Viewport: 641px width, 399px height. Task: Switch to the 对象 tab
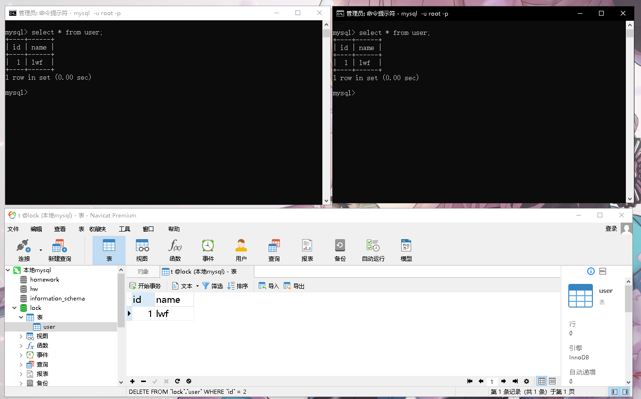[x=143, y=272]
